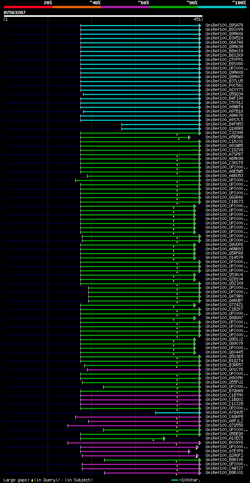Click the purple alignment bar for UniRef100_B0X9Y6
The height and width of the screenshot is (483, 250).
(x=134, y=443)
